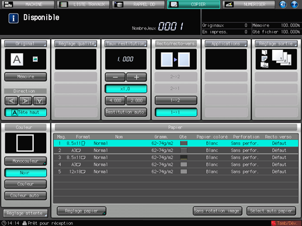Open Réglage attente settings
The width and height of the screenshot is (302, 226).
point(26,213)
